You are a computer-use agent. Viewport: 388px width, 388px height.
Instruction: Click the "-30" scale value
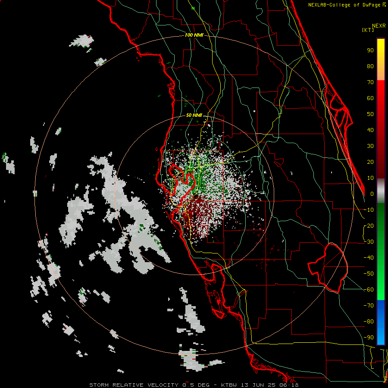pyautogui.click(x=369, y=242)
